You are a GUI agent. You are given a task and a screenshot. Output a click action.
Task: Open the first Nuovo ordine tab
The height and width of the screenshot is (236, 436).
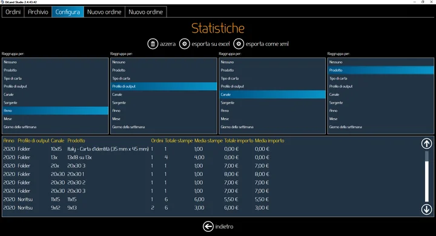[x=104, y=12]
